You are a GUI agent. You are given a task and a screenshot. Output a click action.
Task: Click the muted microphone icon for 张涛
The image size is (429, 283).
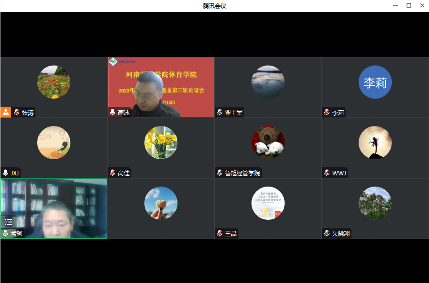pyautogui.click(x=17, y=113)
